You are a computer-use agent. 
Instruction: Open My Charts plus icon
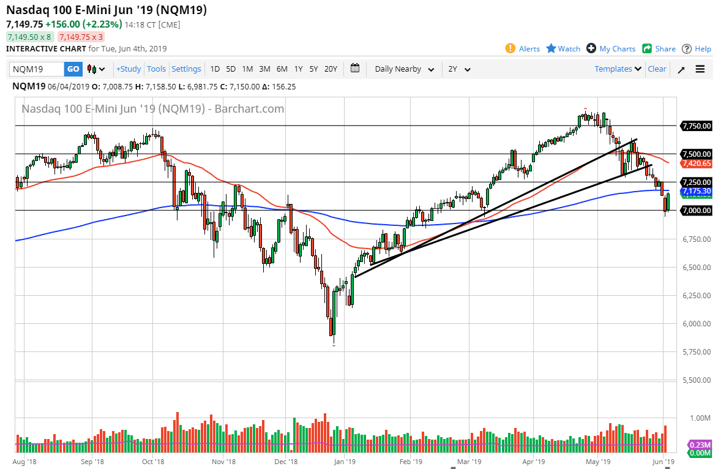pos(591,48)
